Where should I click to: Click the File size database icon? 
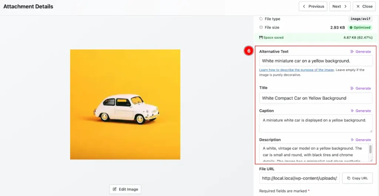pyautogui.click(x=261, y=27)
